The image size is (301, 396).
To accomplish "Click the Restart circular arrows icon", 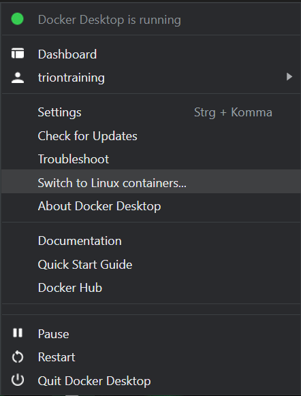I will [x=18, y=357].
